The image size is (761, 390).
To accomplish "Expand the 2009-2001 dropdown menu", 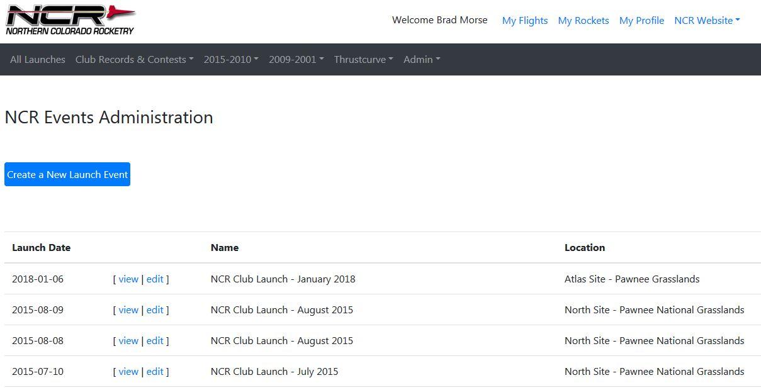I will (296, 59).
